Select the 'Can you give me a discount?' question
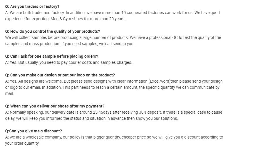 33,131
